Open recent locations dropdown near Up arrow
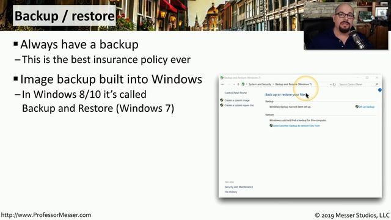This screenshot has height=220, width=391. [x=234, y=84]
